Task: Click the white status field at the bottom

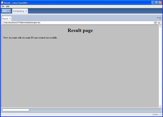Action: (x=16, y=110)
